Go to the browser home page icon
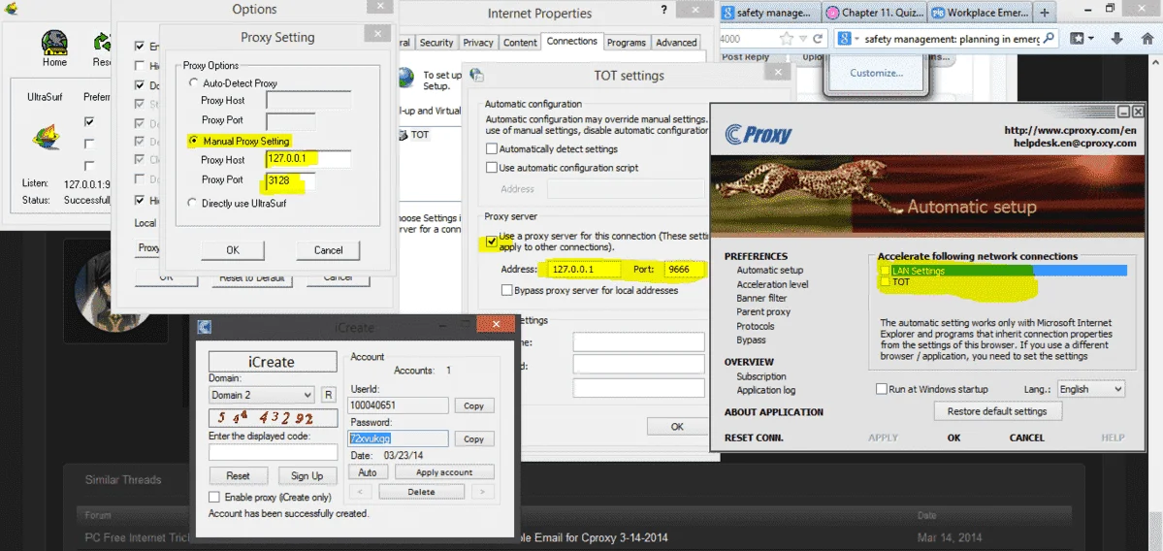Image resolution: width=1163 pixels, height=551 pixels. 1147,39
